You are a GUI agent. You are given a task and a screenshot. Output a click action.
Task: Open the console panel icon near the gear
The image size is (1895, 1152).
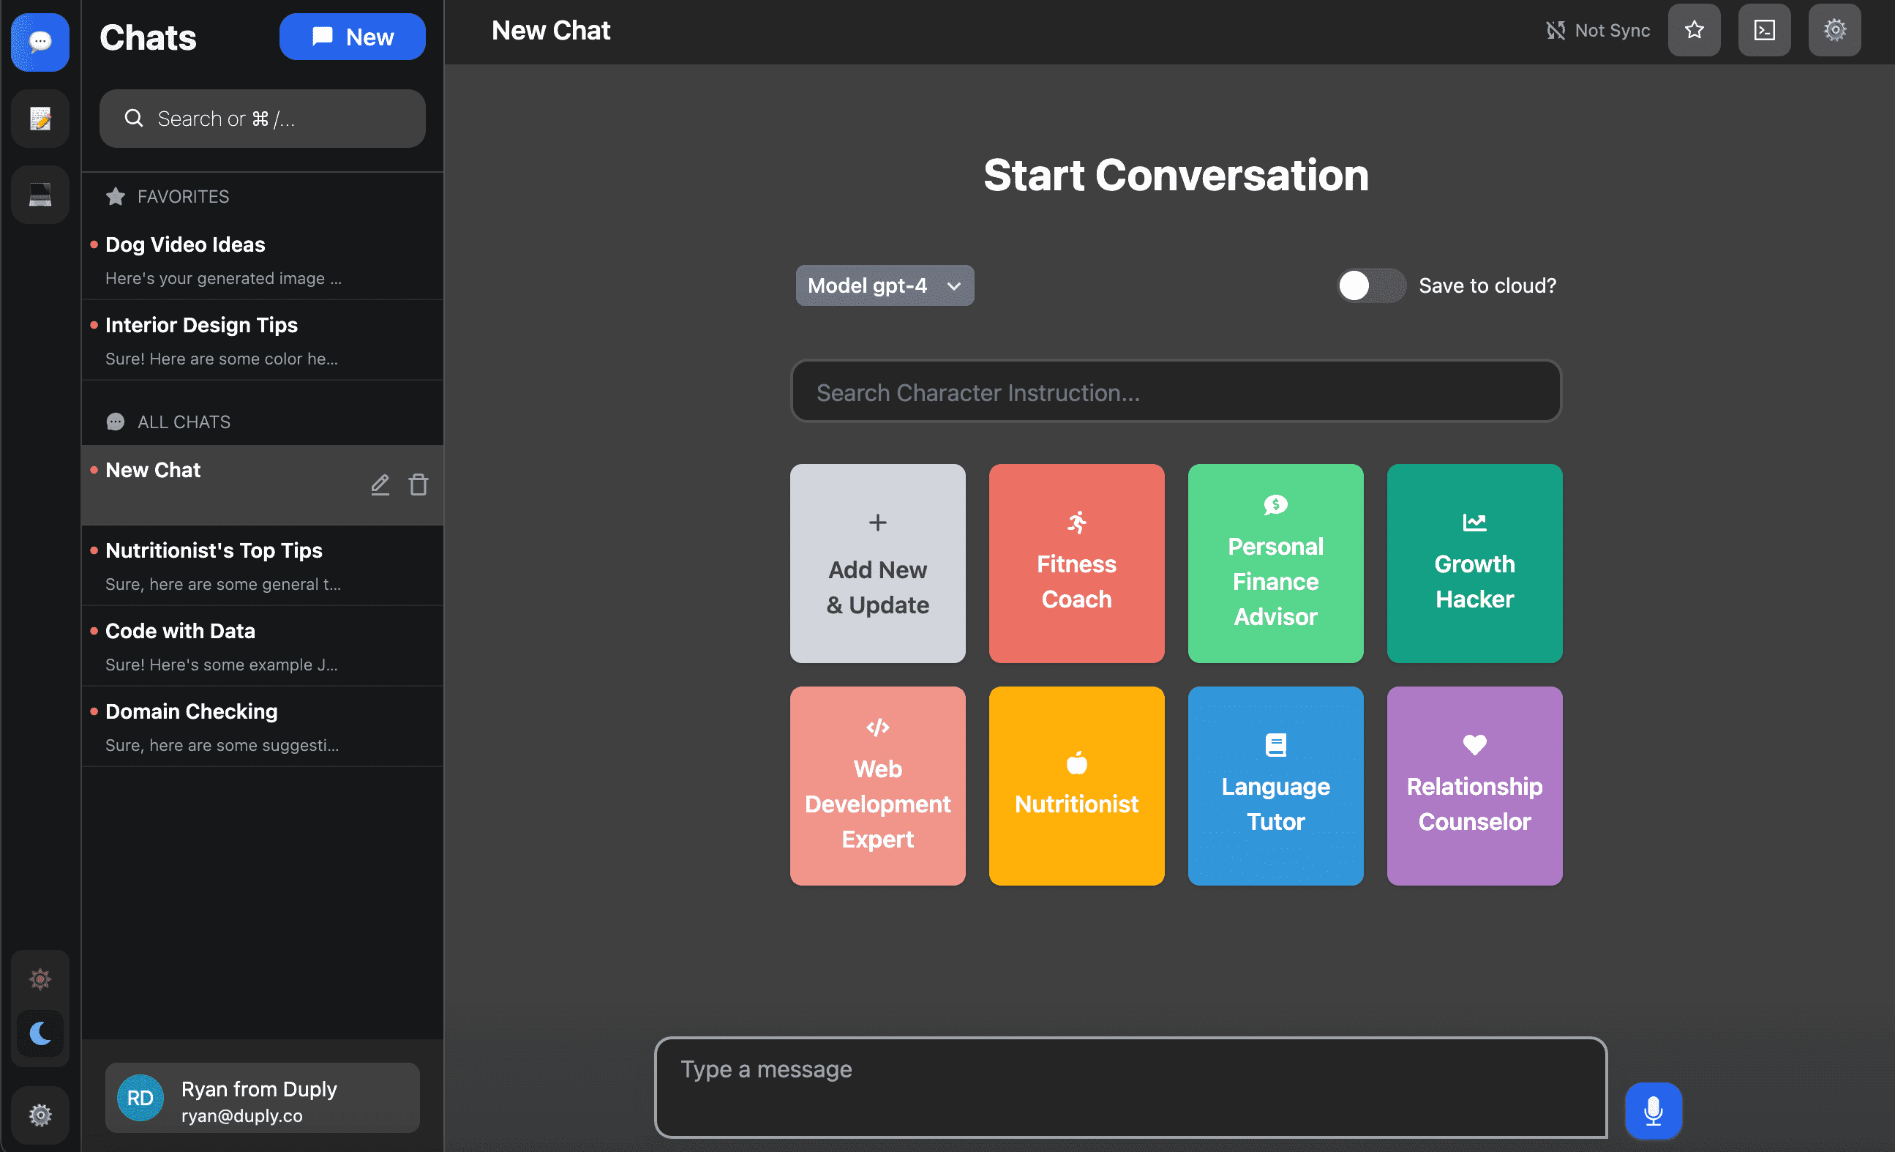tap(1763, 30)
